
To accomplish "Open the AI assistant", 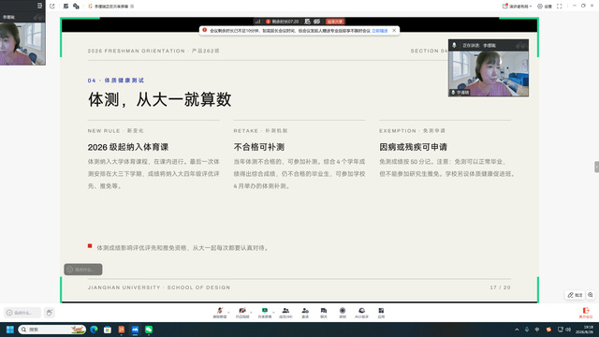I will point(361,313).
